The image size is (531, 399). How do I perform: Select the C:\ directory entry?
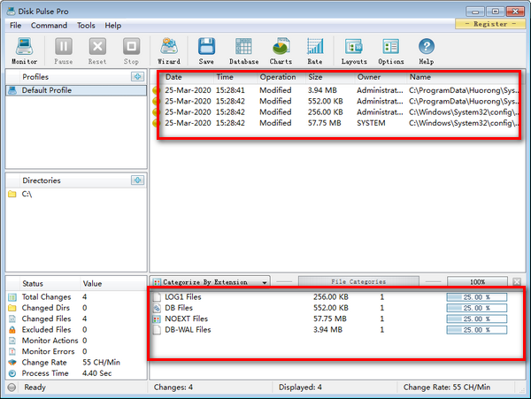point(27,194)
